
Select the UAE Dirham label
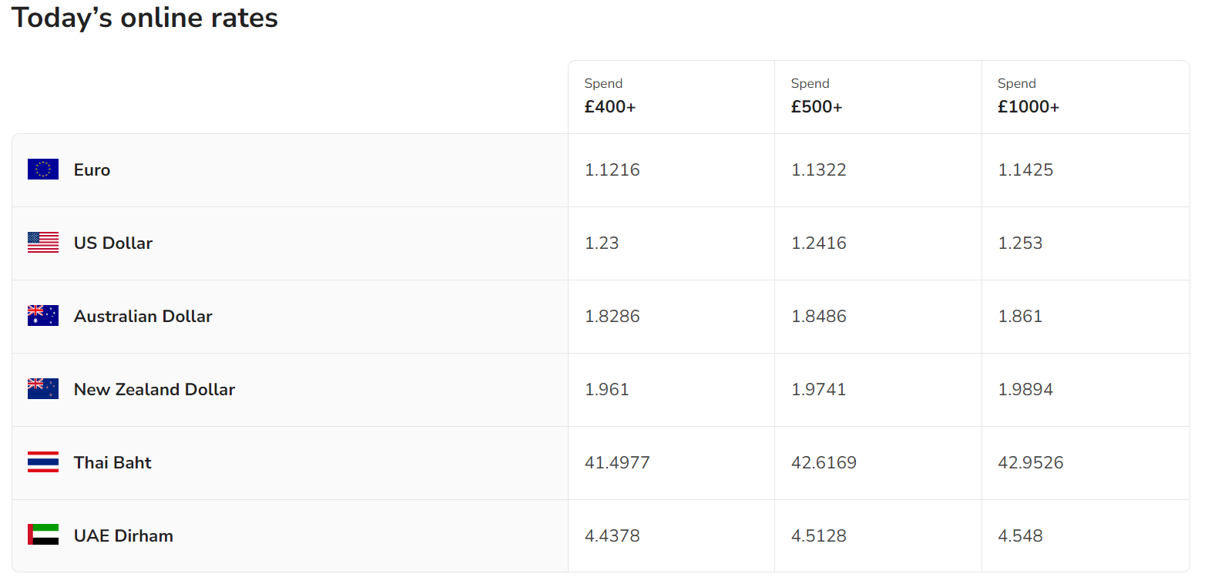tap(123, 536)
